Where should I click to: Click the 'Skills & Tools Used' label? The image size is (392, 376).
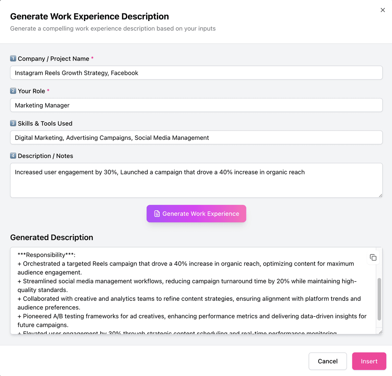pos(45,124)
